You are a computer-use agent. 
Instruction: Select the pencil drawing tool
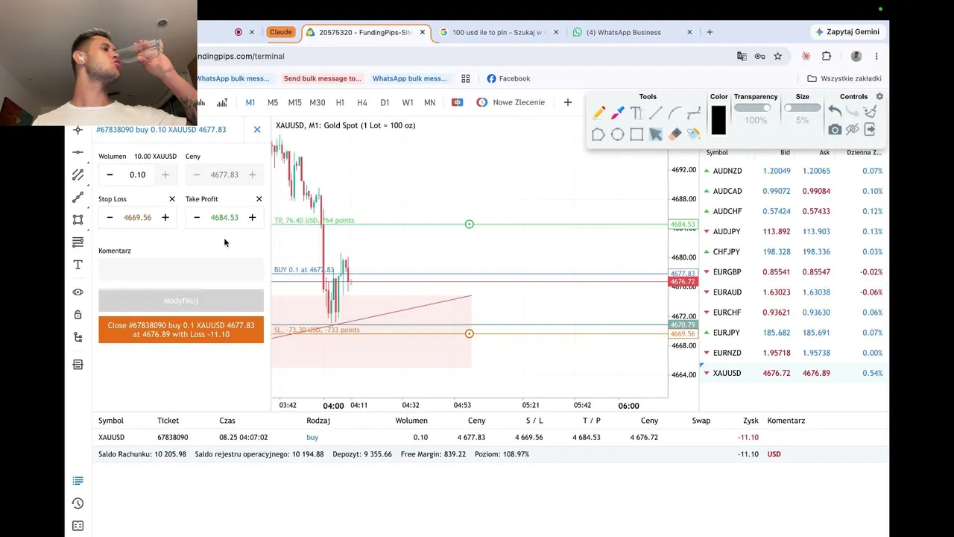tap(598, 113)
